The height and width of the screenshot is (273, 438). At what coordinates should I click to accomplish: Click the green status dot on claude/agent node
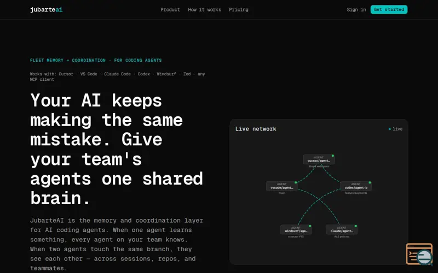click(x=355, y=226)
